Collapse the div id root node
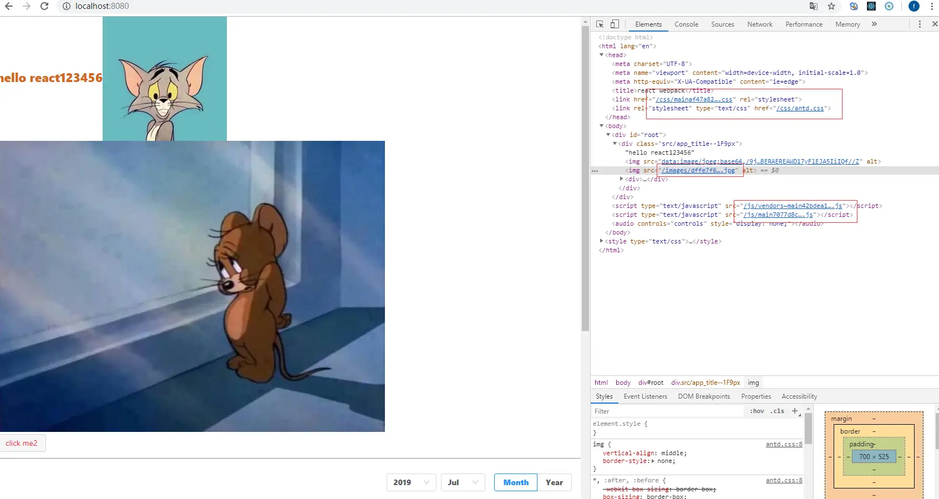This screenshot has height=499, width=939. [608, 135]
